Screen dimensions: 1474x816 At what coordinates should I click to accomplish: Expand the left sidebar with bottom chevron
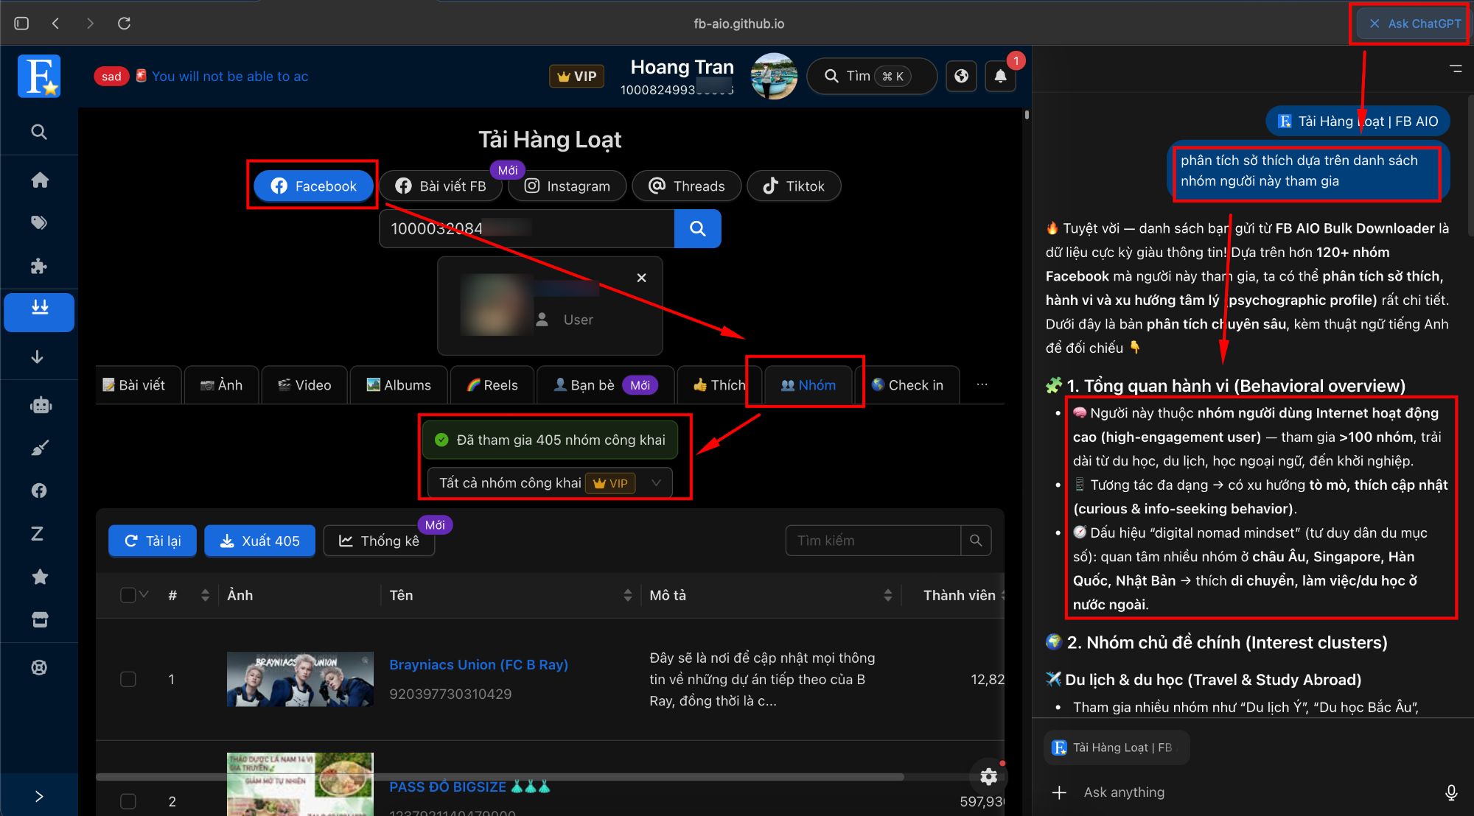click(x=39, y=796)
